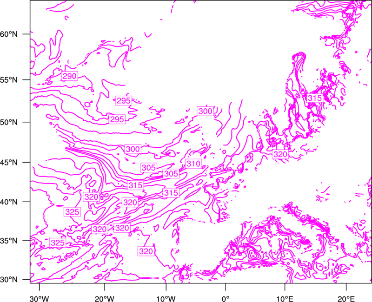Click the 30°N latitude axis label
Viewport: 372px width, 302px height.
[x=9, y=280]
